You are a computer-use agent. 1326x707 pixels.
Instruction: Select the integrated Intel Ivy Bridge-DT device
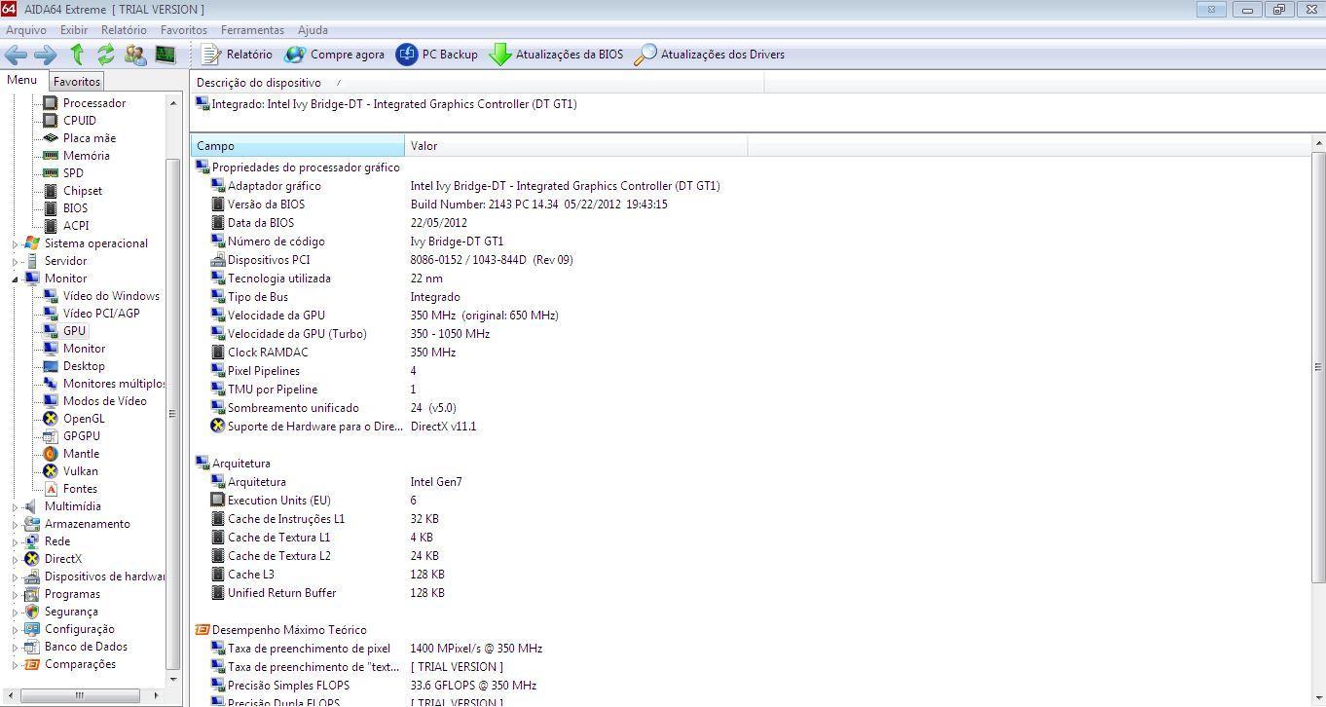[386, 104]
